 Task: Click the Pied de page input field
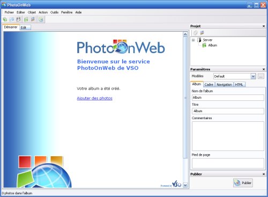coord(228,163)
